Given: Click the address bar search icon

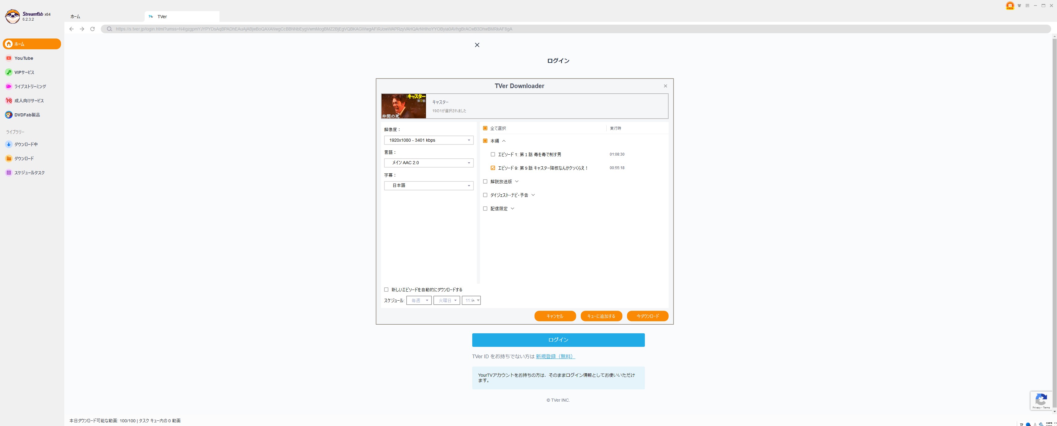Looking at the screenshot, I should [109, 29].
